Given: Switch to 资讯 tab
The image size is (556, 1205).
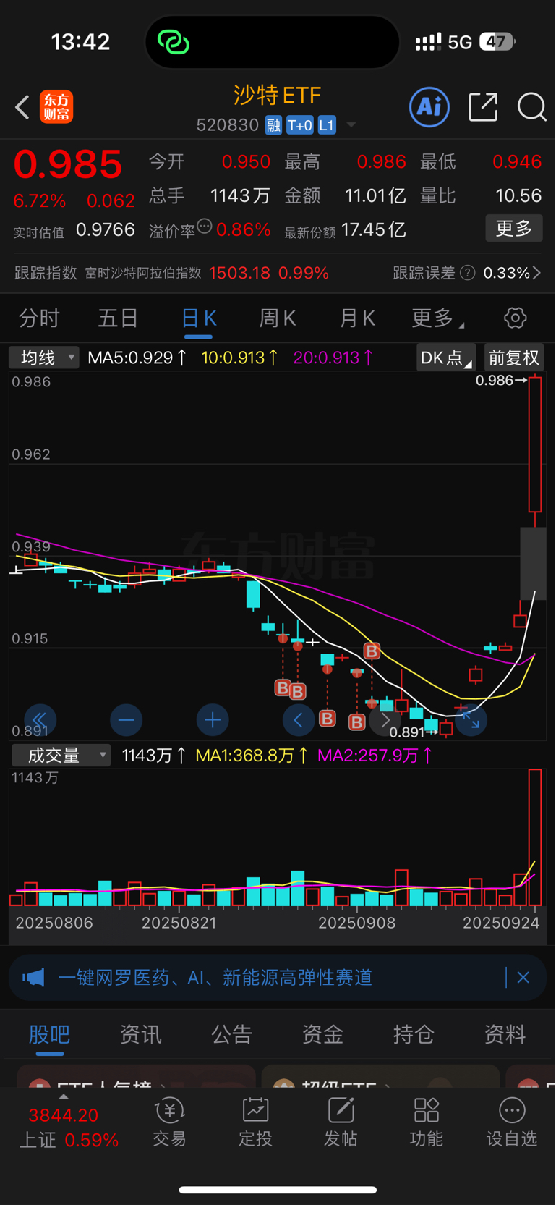Looking at the screenshot, I should [140, 1034].
